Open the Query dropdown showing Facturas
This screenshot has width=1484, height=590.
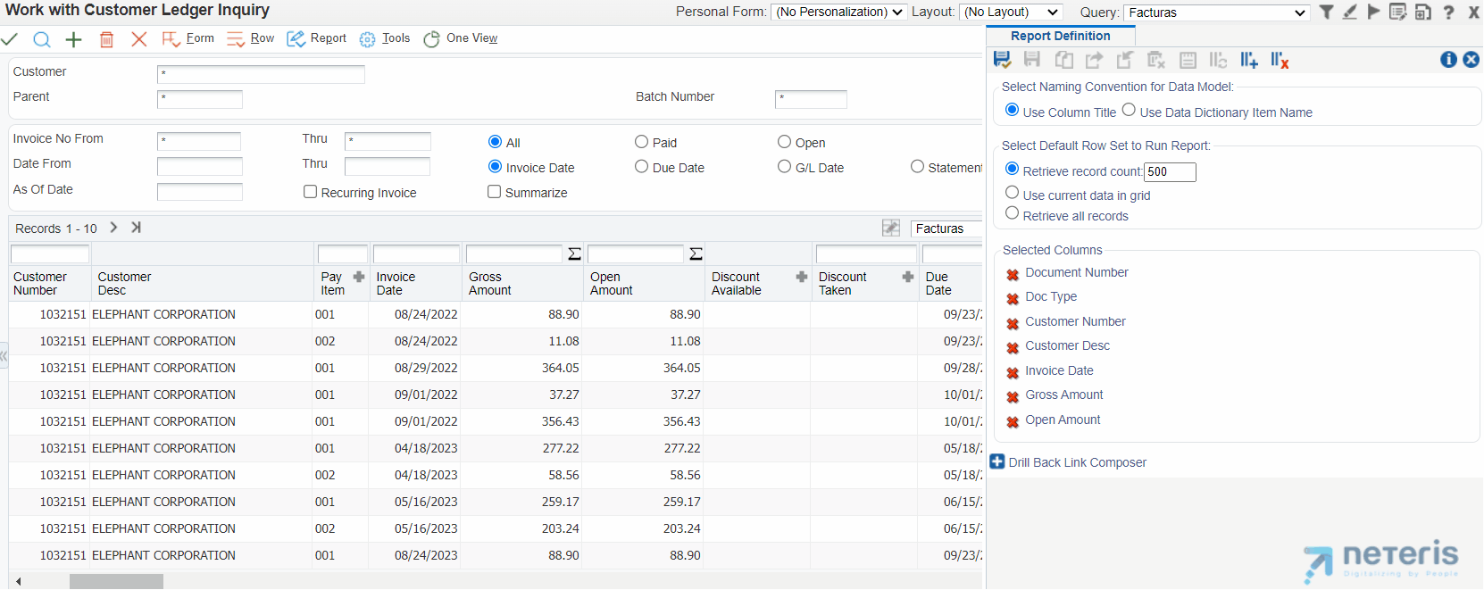[x=1216, y=12]
